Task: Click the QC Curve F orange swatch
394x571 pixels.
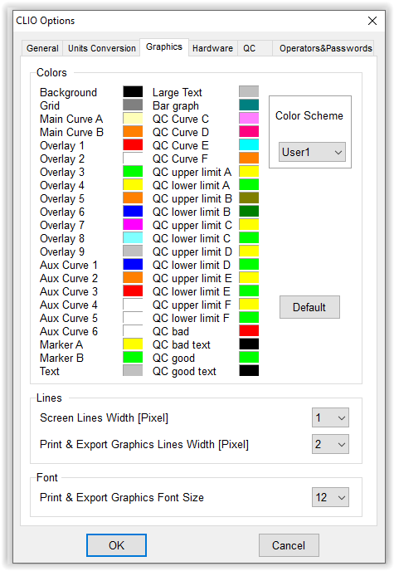Action: click(249, 158)
